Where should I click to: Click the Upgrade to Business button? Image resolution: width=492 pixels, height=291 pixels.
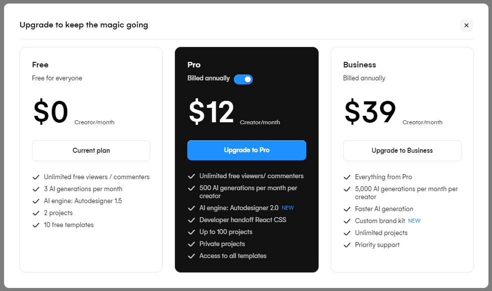click(x=402, y=151)
